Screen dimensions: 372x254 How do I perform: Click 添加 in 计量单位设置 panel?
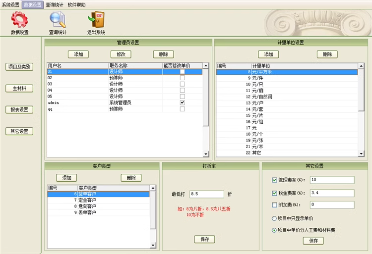click(268, 54)
